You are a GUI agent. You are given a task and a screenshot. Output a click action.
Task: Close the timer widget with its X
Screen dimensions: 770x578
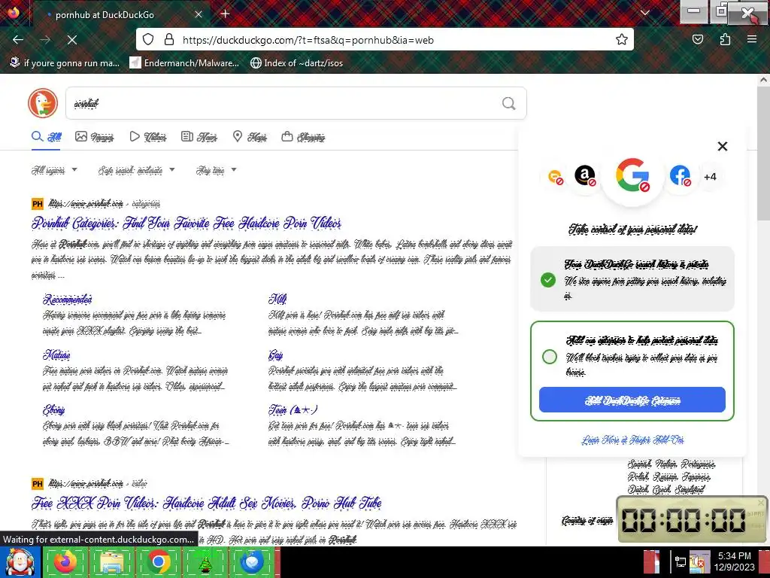click(761, 502)
